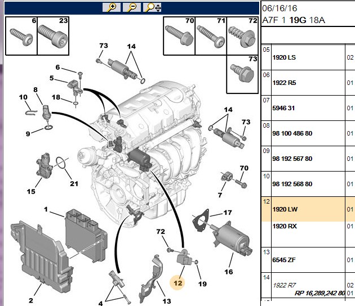
Task: Select part reference 98 192 568 80
Action: pyautogui.click(x=292, y=184)
